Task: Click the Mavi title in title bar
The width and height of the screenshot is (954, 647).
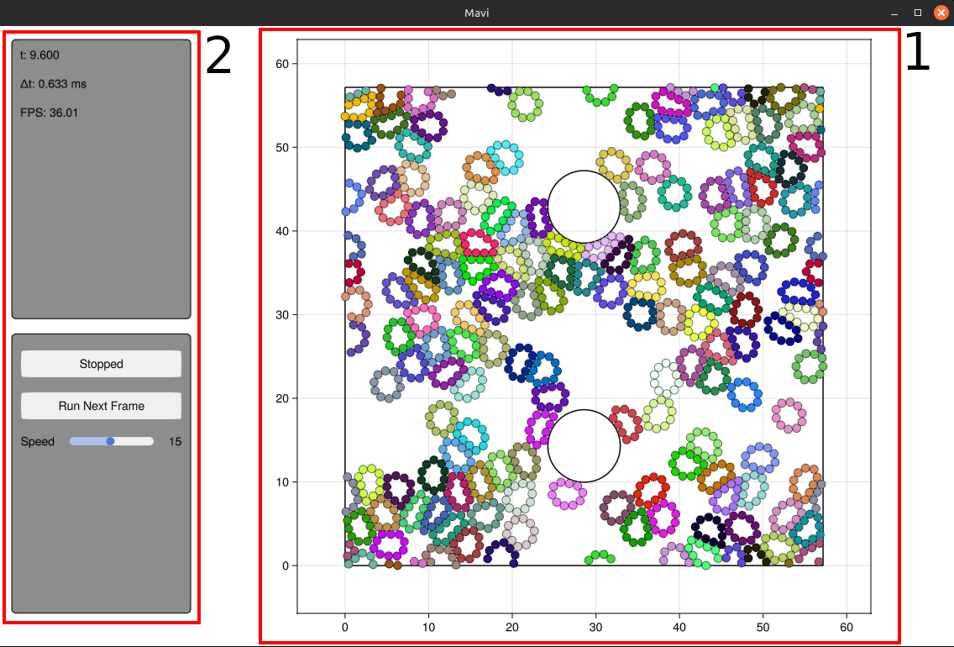Action: point(477,13)
